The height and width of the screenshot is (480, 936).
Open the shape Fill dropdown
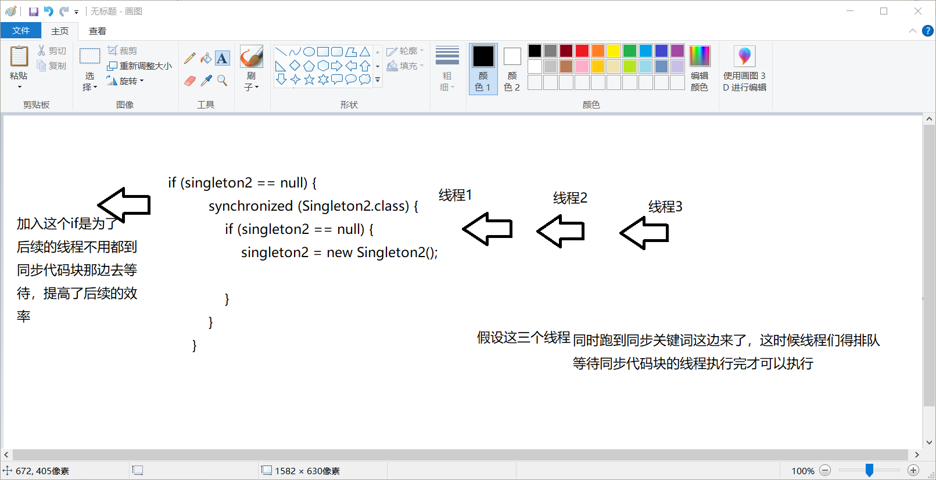[405, 66]
